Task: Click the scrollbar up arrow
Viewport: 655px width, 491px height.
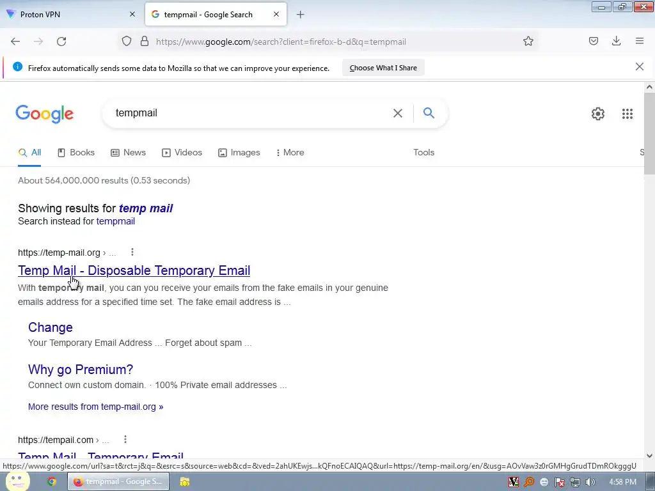Action: (649, 87)
